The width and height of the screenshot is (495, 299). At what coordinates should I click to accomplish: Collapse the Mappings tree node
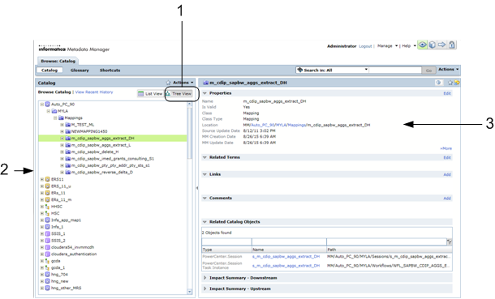(x=55, y=117)
